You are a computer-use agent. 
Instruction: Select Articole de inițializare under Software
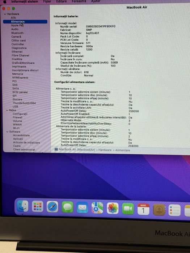pyautogui.click(x=26, y=142)
